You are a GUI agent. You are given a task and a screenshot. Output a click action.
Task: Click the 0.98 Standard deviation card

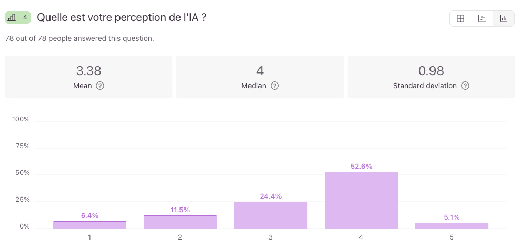(x=431, y=77)
